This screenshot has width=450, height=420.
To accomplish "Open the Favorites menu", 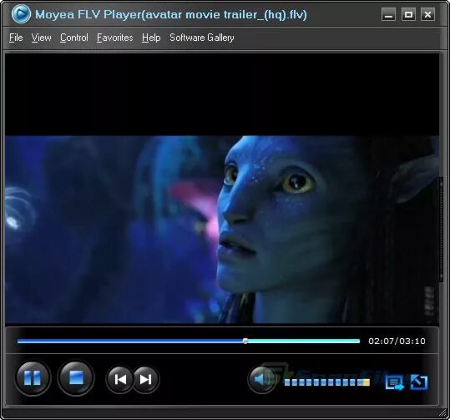I will click(115, 38).
